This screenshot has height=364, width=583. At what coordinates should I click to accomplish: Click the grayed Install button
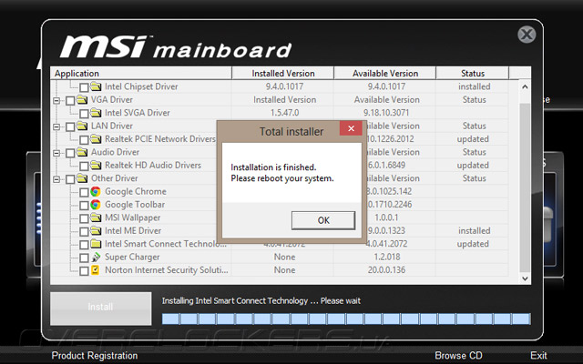click(101, 308)
